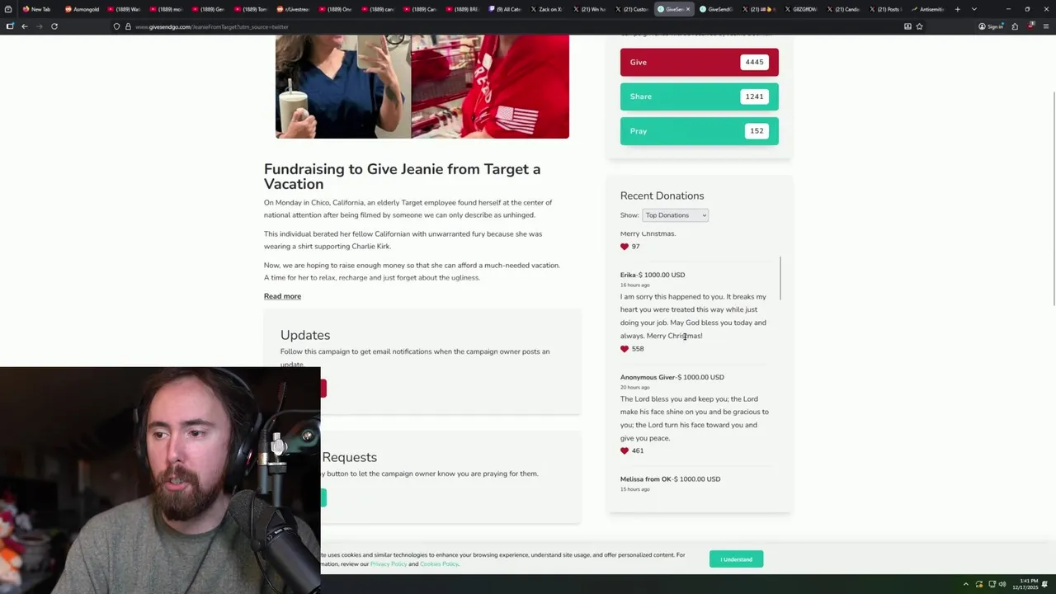
Task: Switch to the New Tab tab
Action: click(x=37, y=9)
